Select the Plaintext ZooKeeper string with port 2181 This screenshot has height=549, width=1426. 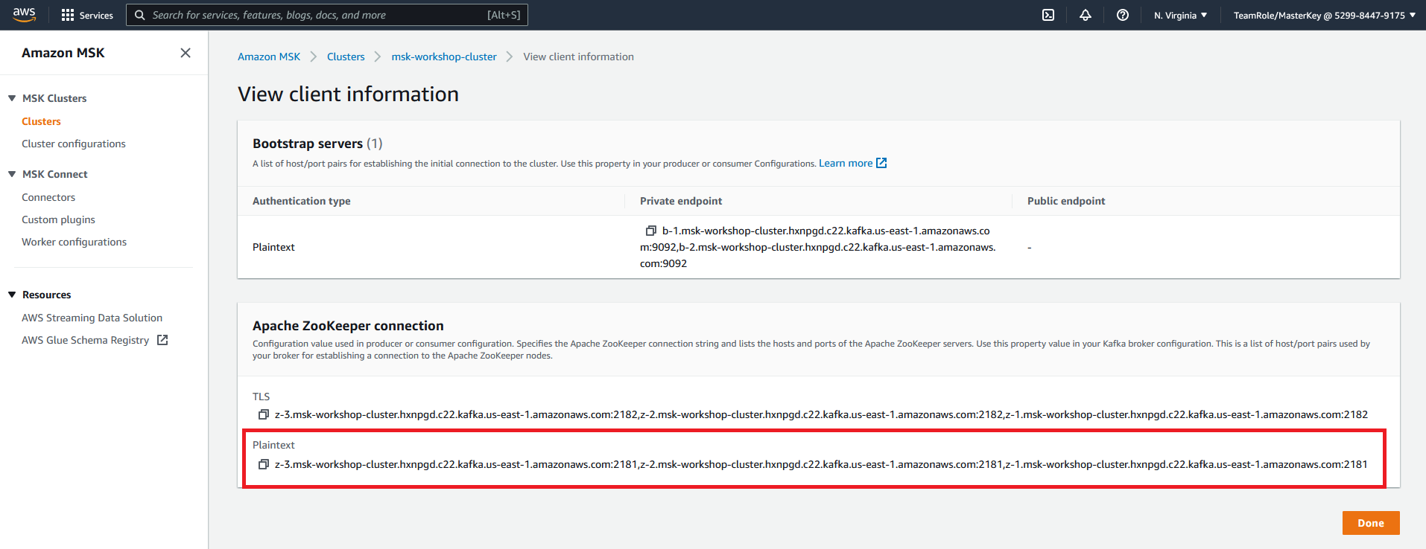pyautogui.click(x=821, y=464)
